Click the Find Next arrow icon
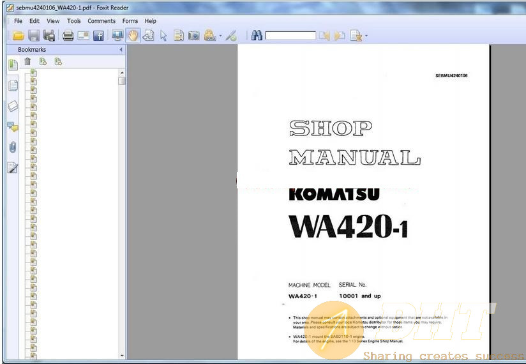The height and width of the screenshot is (364, 526). (340, 36)
